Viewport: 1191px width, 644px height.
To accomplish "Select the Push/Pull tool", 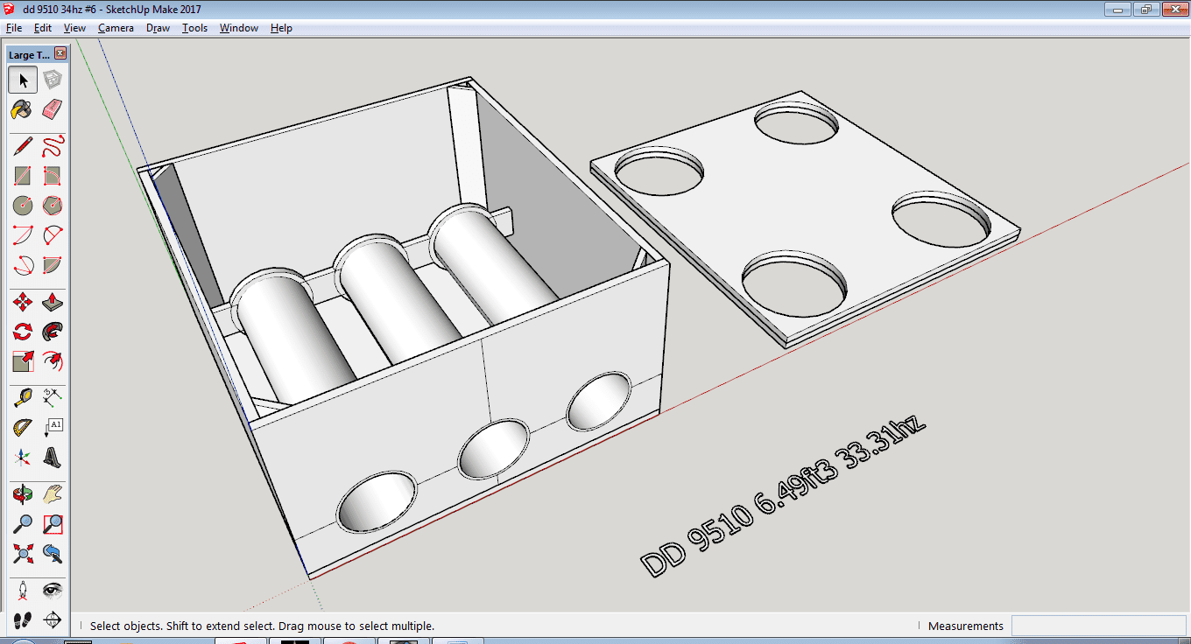I will (53, 302).
